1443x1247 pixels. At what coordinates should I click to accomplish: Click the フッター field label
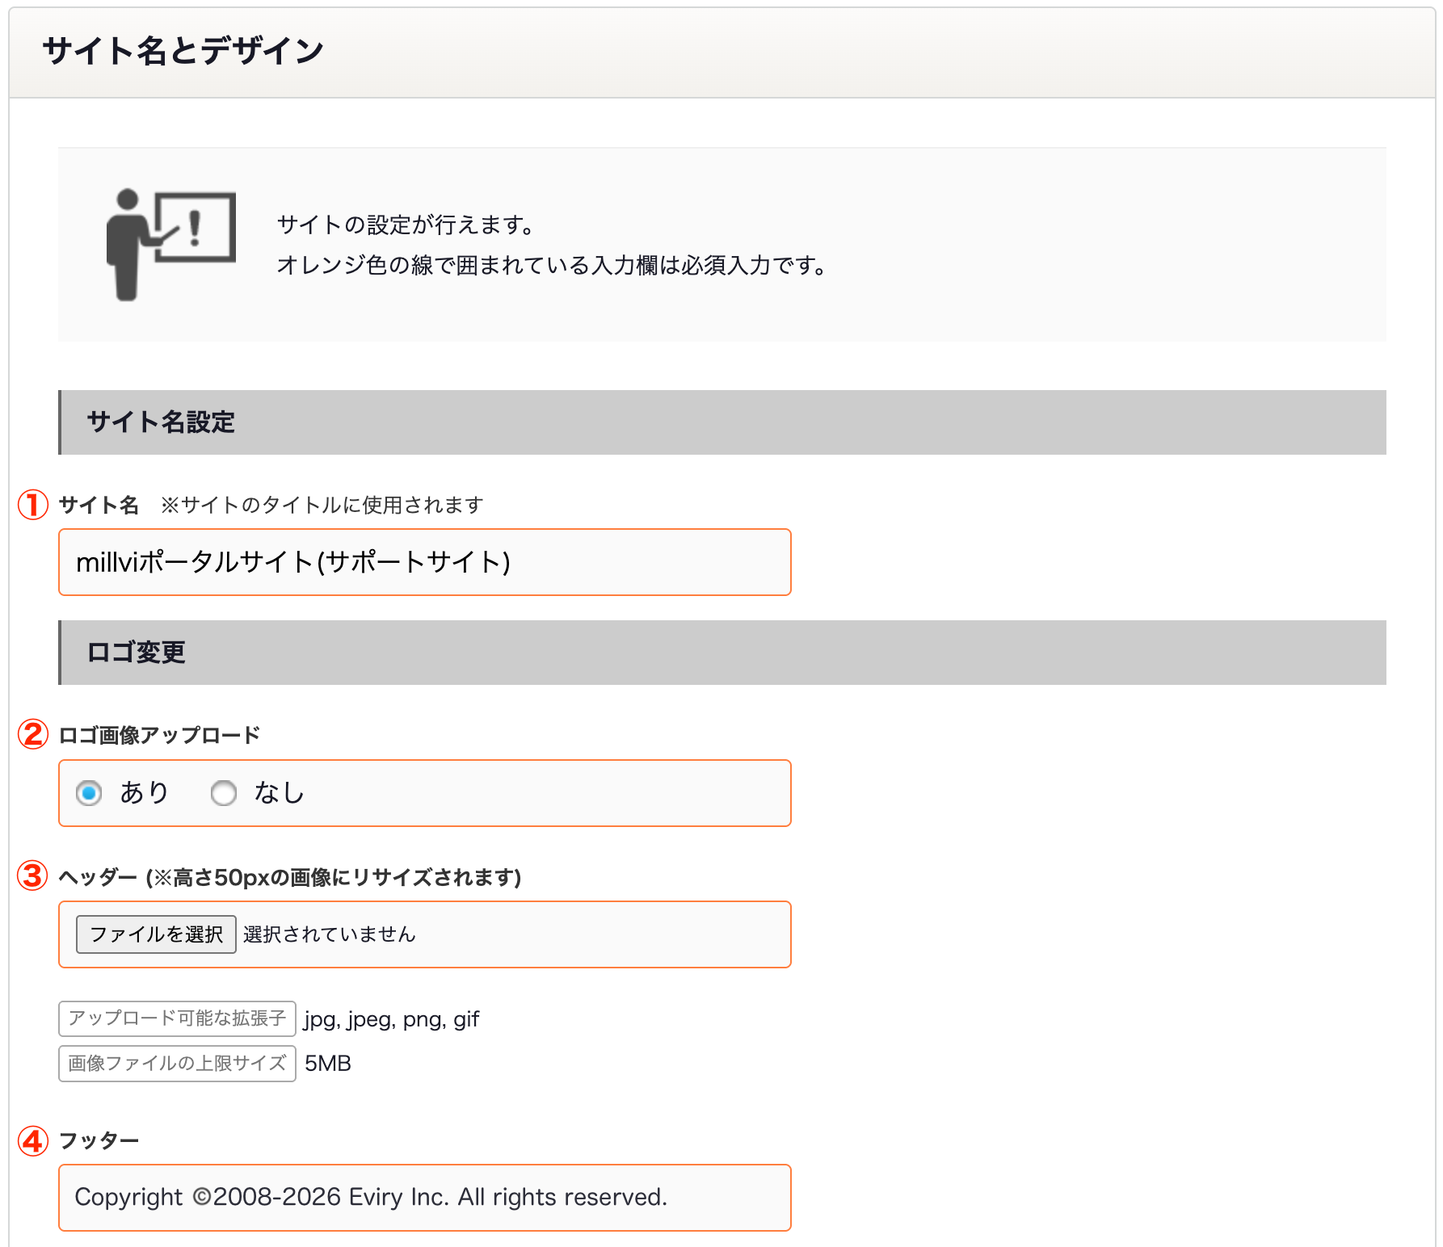click(99, 1140)
